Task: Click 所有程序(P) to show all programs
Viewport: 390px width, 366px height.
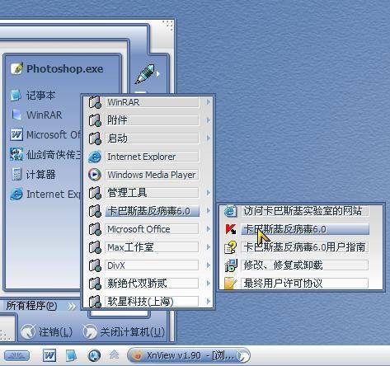Action: [41, 306]
